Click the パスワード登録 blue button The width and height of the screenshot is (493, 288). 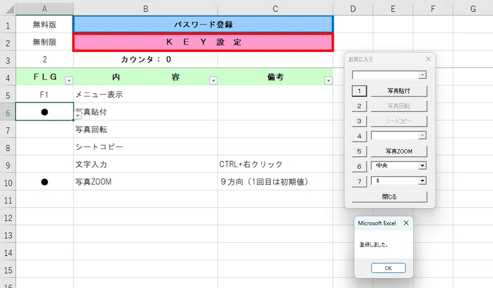(203, 24)
